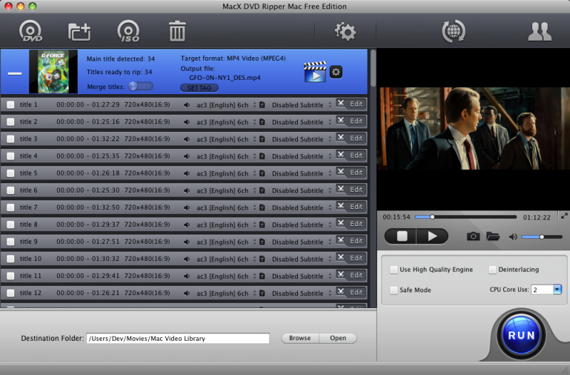Click the trash delete icon
This screenshot has height=375, width=570.
coord(177,31)
